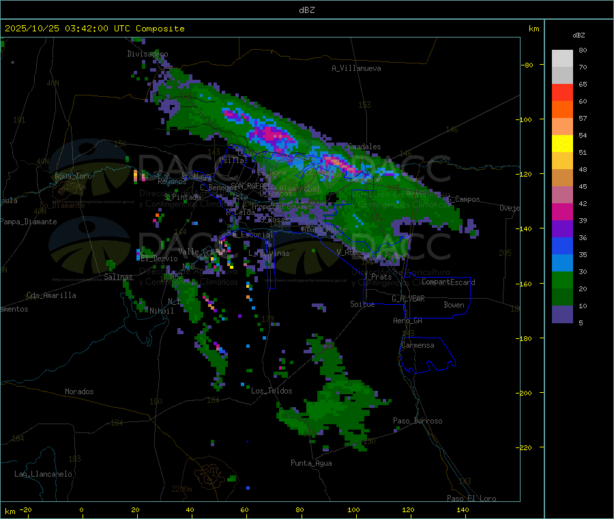Select the Punta_Agua location label

tap(311, 463)
